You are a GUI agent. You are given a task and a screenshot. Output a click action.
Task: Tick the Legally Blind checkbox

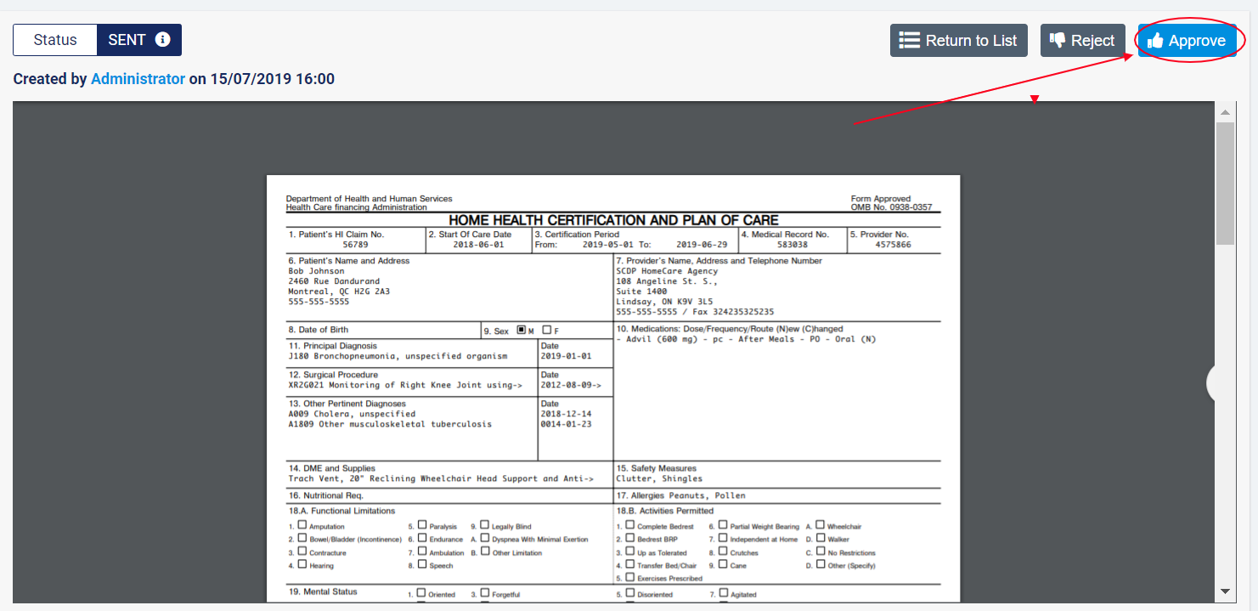pos(485,525)
